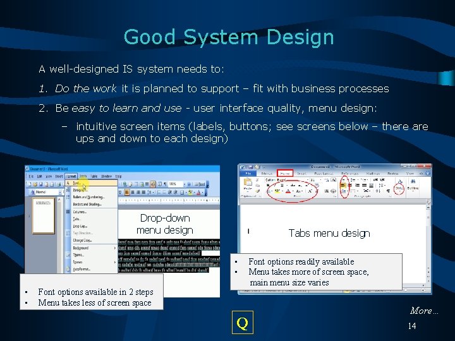
Task: Open the Edit menu in Word 2003
Action: pyautogui.click(x=39, y=176)
